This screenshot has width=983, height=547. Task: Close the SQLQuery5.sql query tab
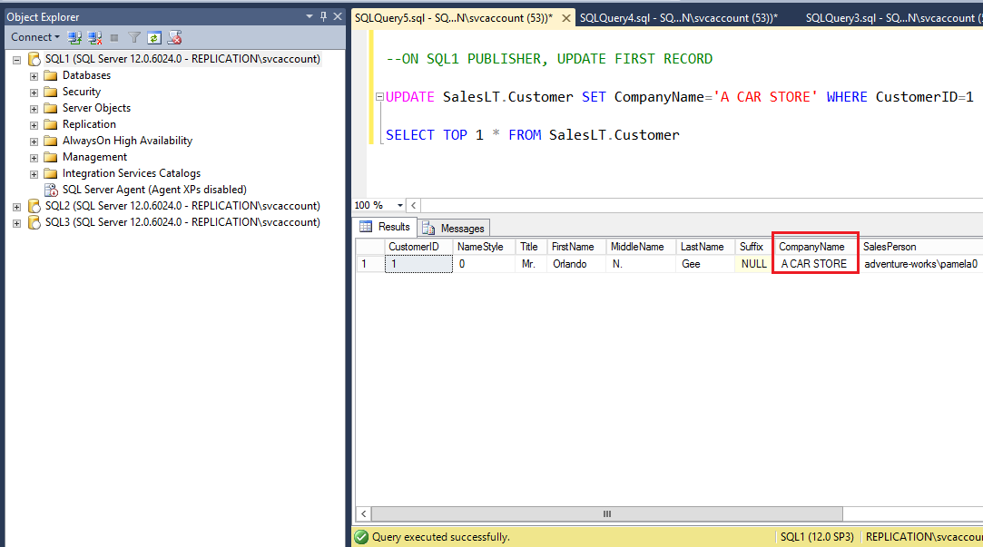pyautogui.click(x=565, y=17)
